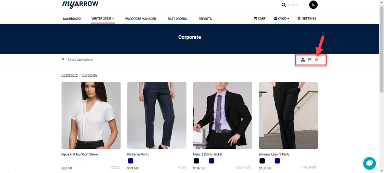This screenshot has height=173, width=384.
Task: Switch to grid view icon
Action: point(316,60)
